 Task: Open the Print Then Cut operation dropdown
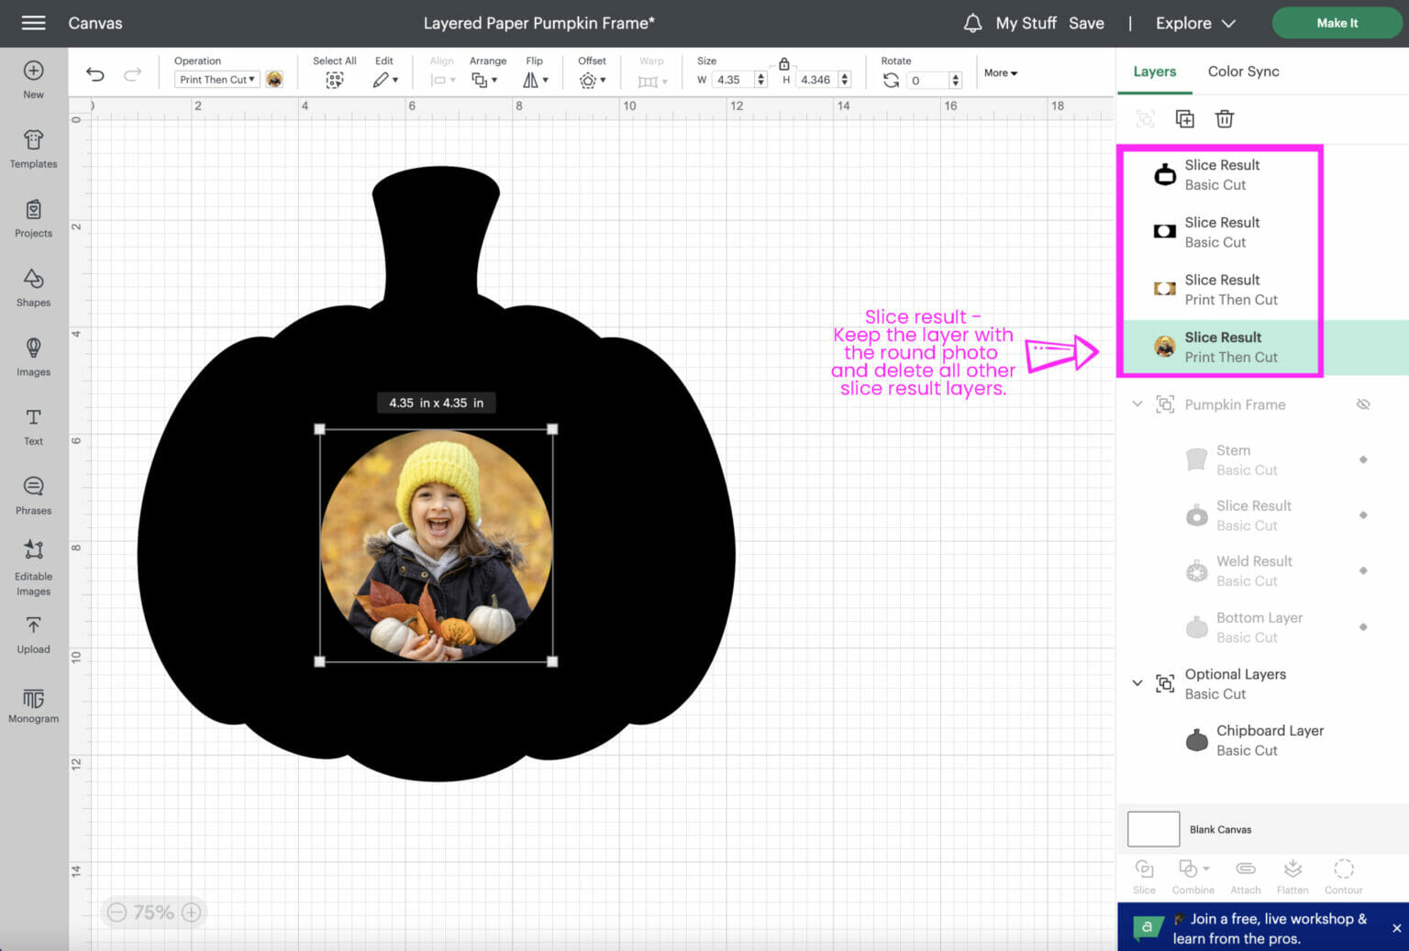point(216,79)
